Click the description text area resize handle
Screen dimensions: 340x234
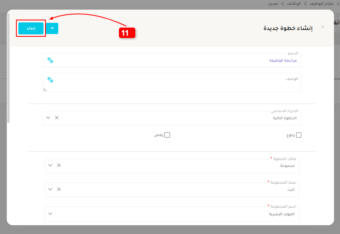pos(45,90)
